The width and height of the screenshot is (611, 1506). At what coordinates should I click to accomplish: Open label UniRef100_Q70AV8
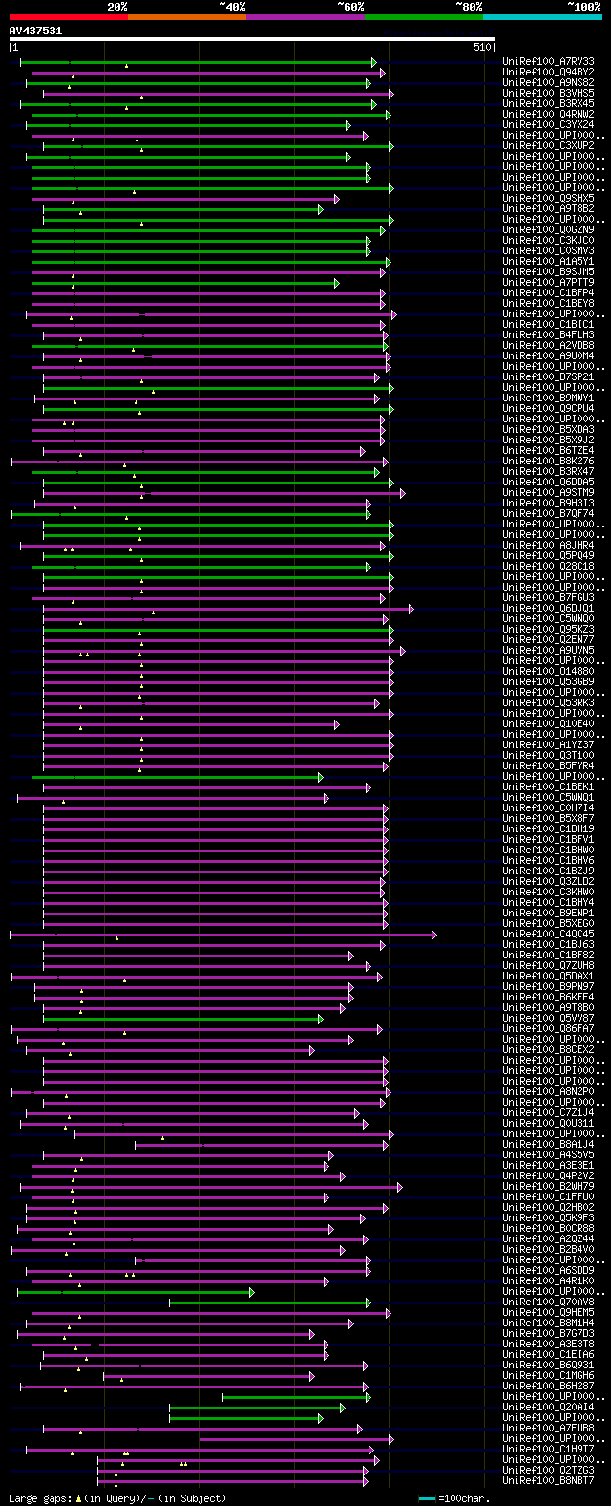[x=548, y=1302]
